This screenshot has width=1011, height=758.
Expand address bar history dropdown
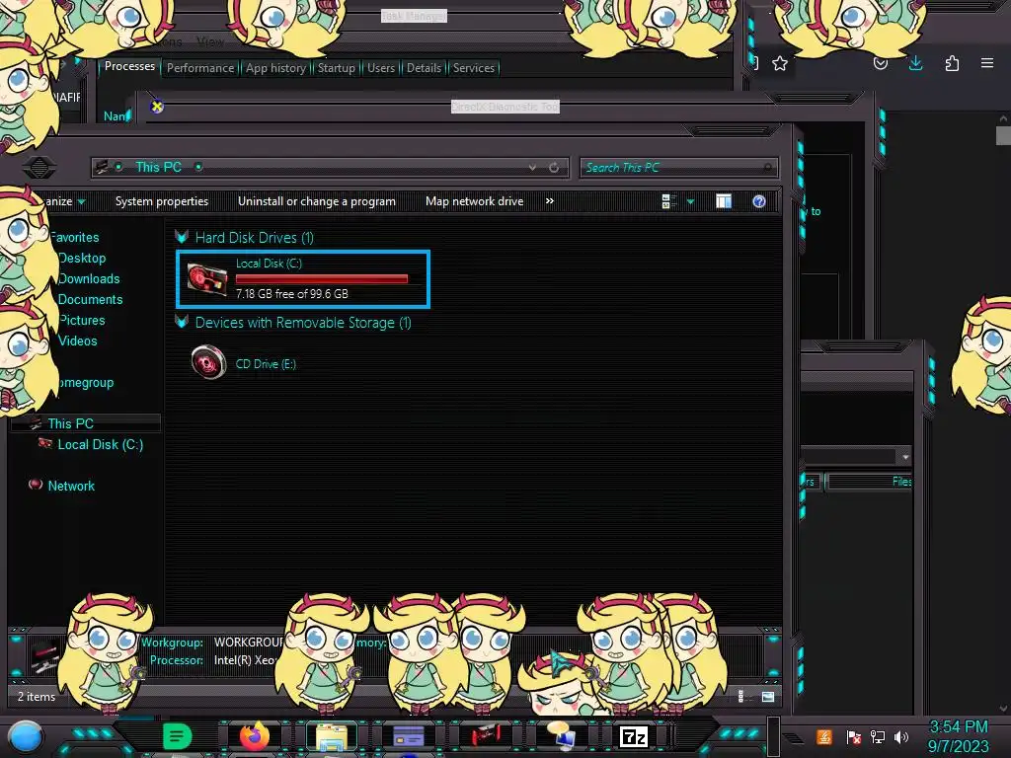(x=532, y=168)
